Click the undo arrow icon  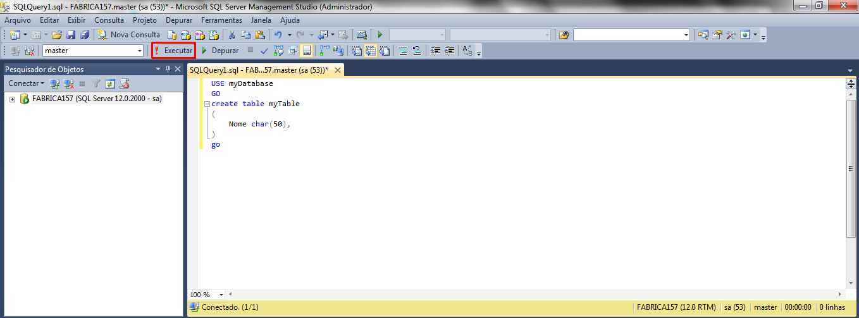click(x=278, y=35)
